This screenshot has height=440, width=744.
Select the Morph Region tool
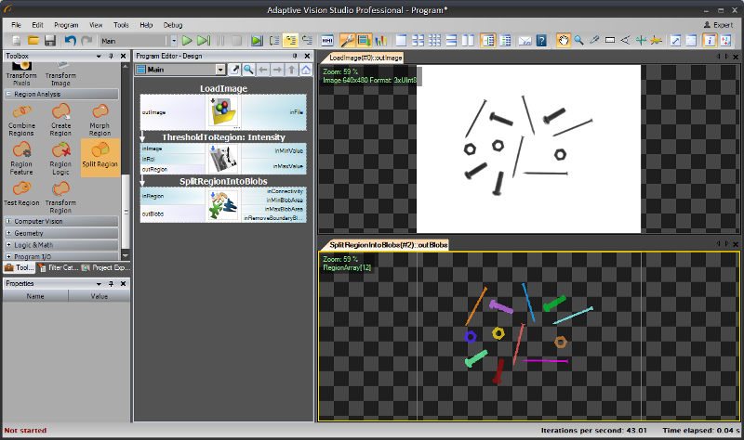100,118
